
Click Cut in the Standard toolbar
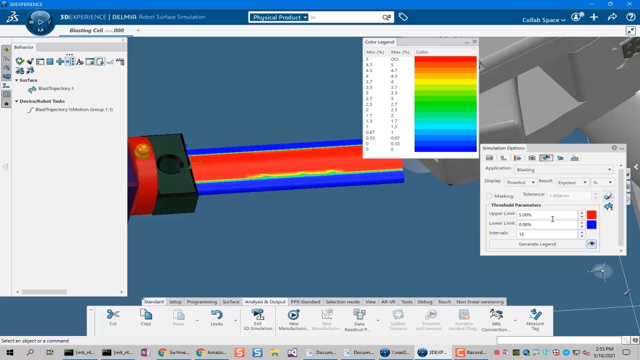tap(113, 317)
